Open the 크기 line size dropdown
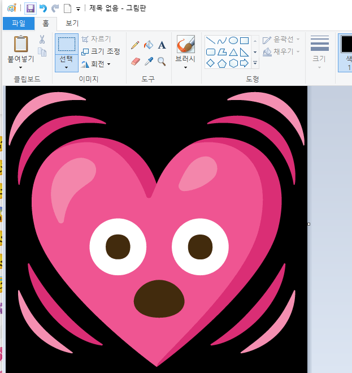This screenshot has width=352, height=373. click(319, 52)
